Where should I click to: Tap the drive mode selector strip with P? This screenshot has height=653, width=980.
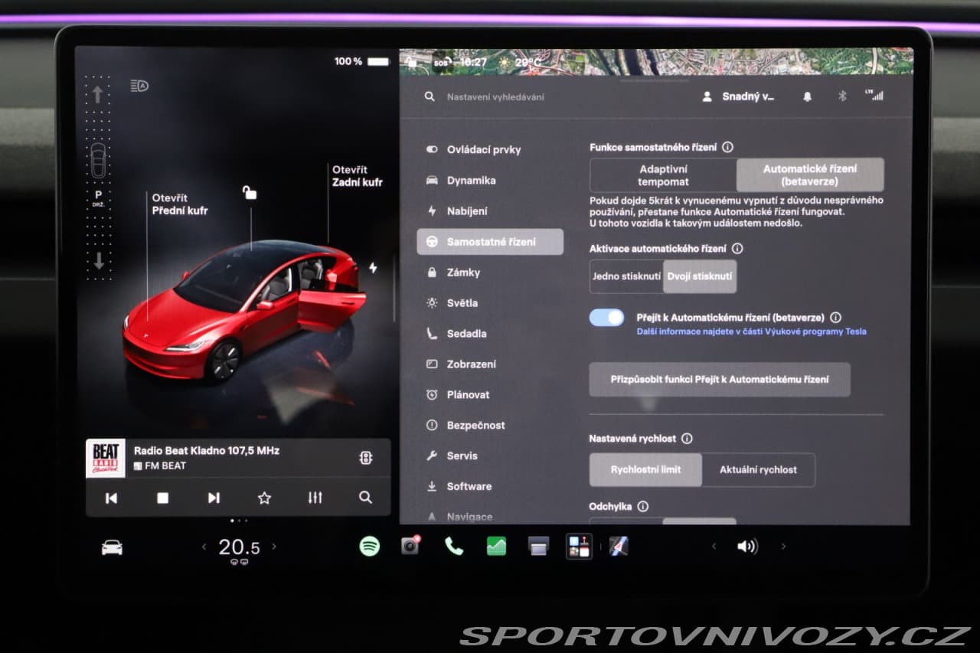tap(98, 178)
